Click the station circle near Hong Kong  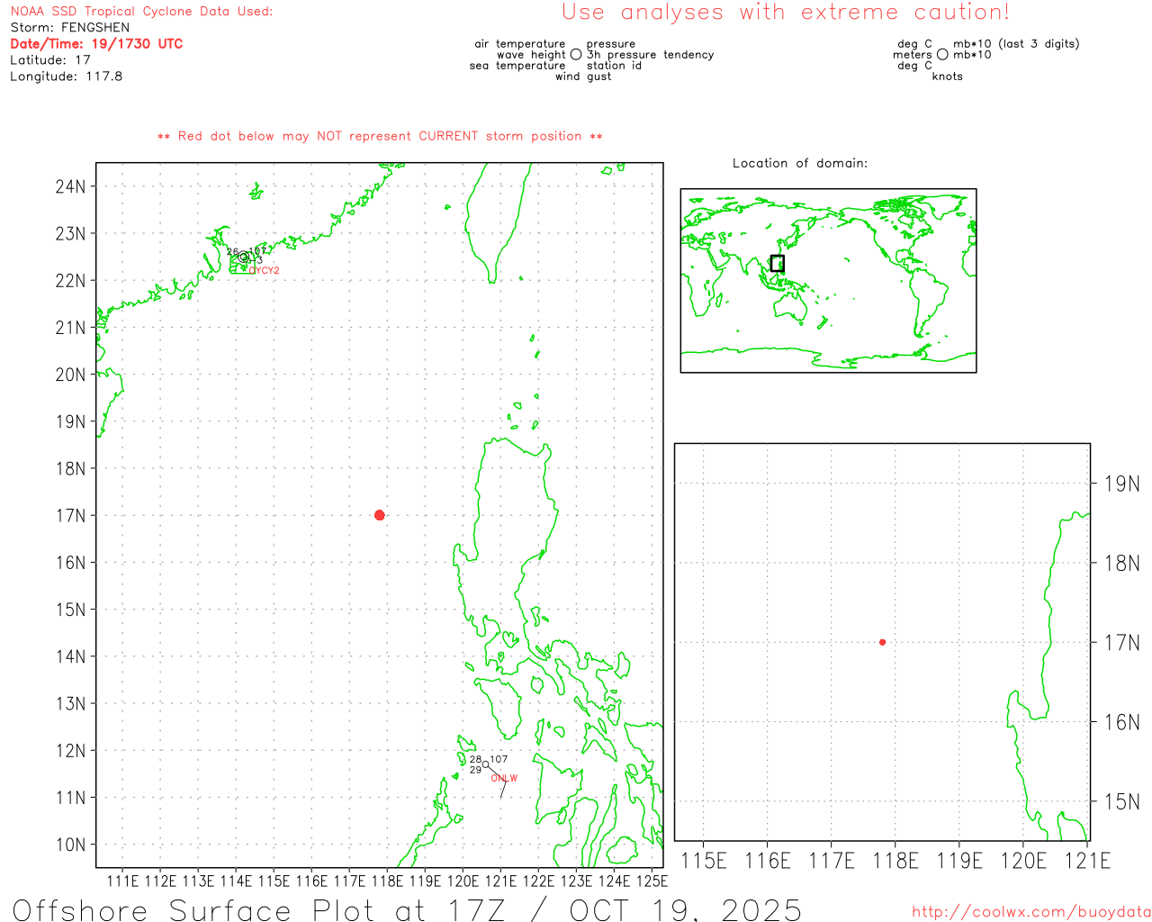click(x=243, y=257)
